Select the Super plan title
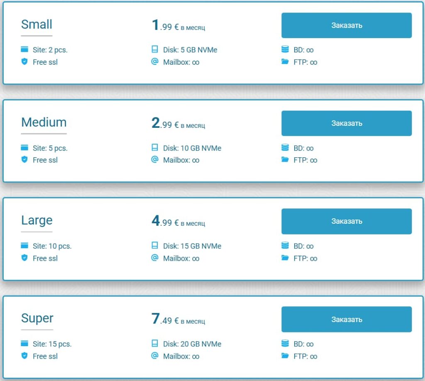 click(x=37, y=318)
